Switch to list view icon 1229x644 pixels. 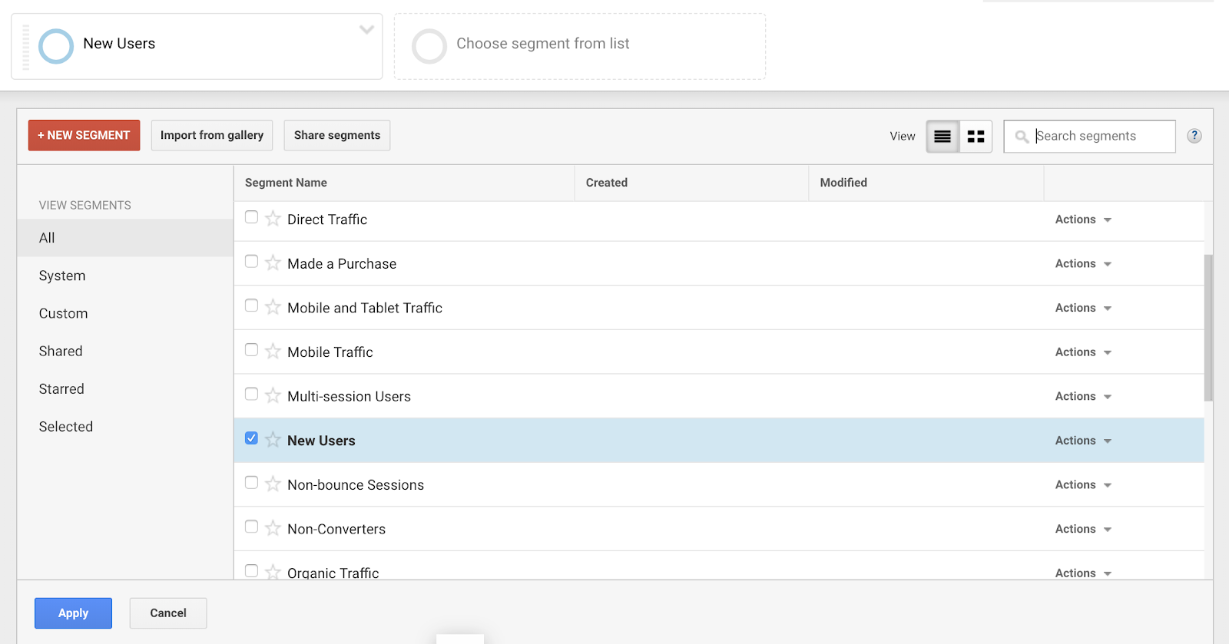[x=942, y=137]
